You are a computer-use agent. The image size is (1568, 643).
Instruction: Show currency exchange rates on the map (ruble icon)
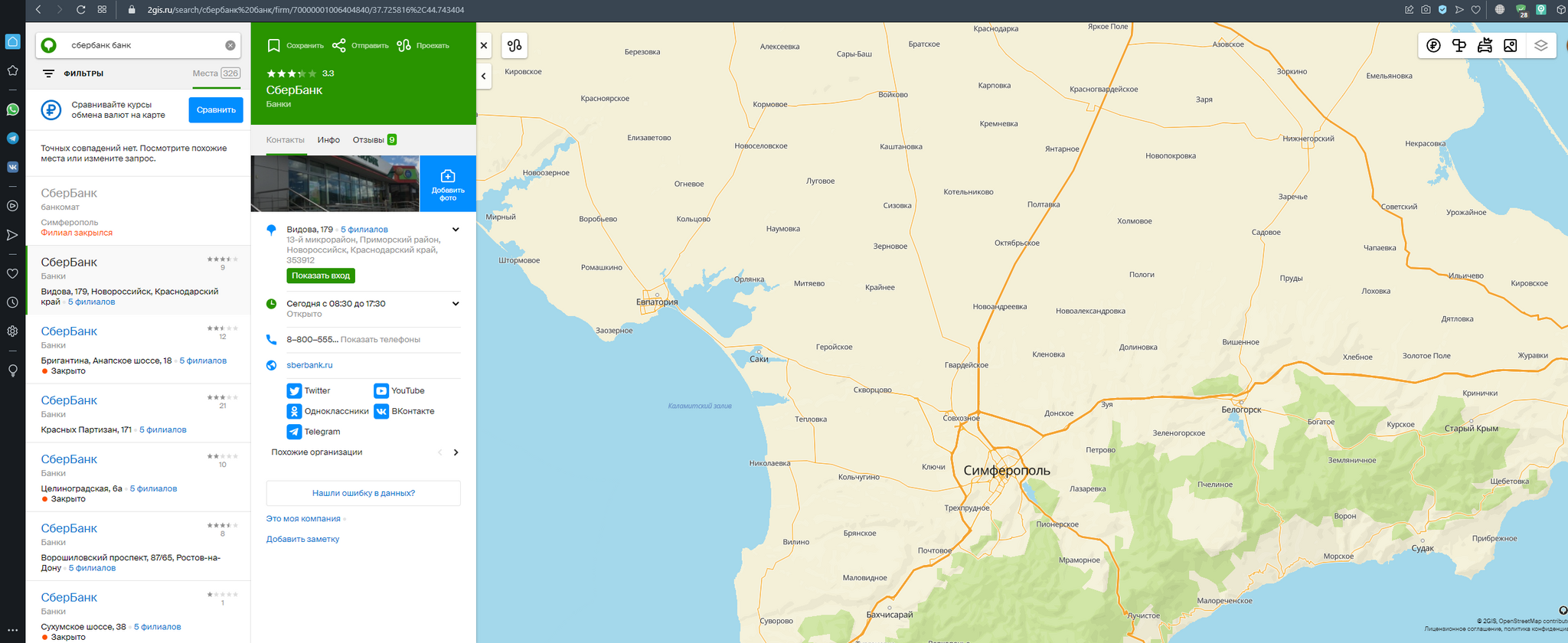tap(1433, 45)
